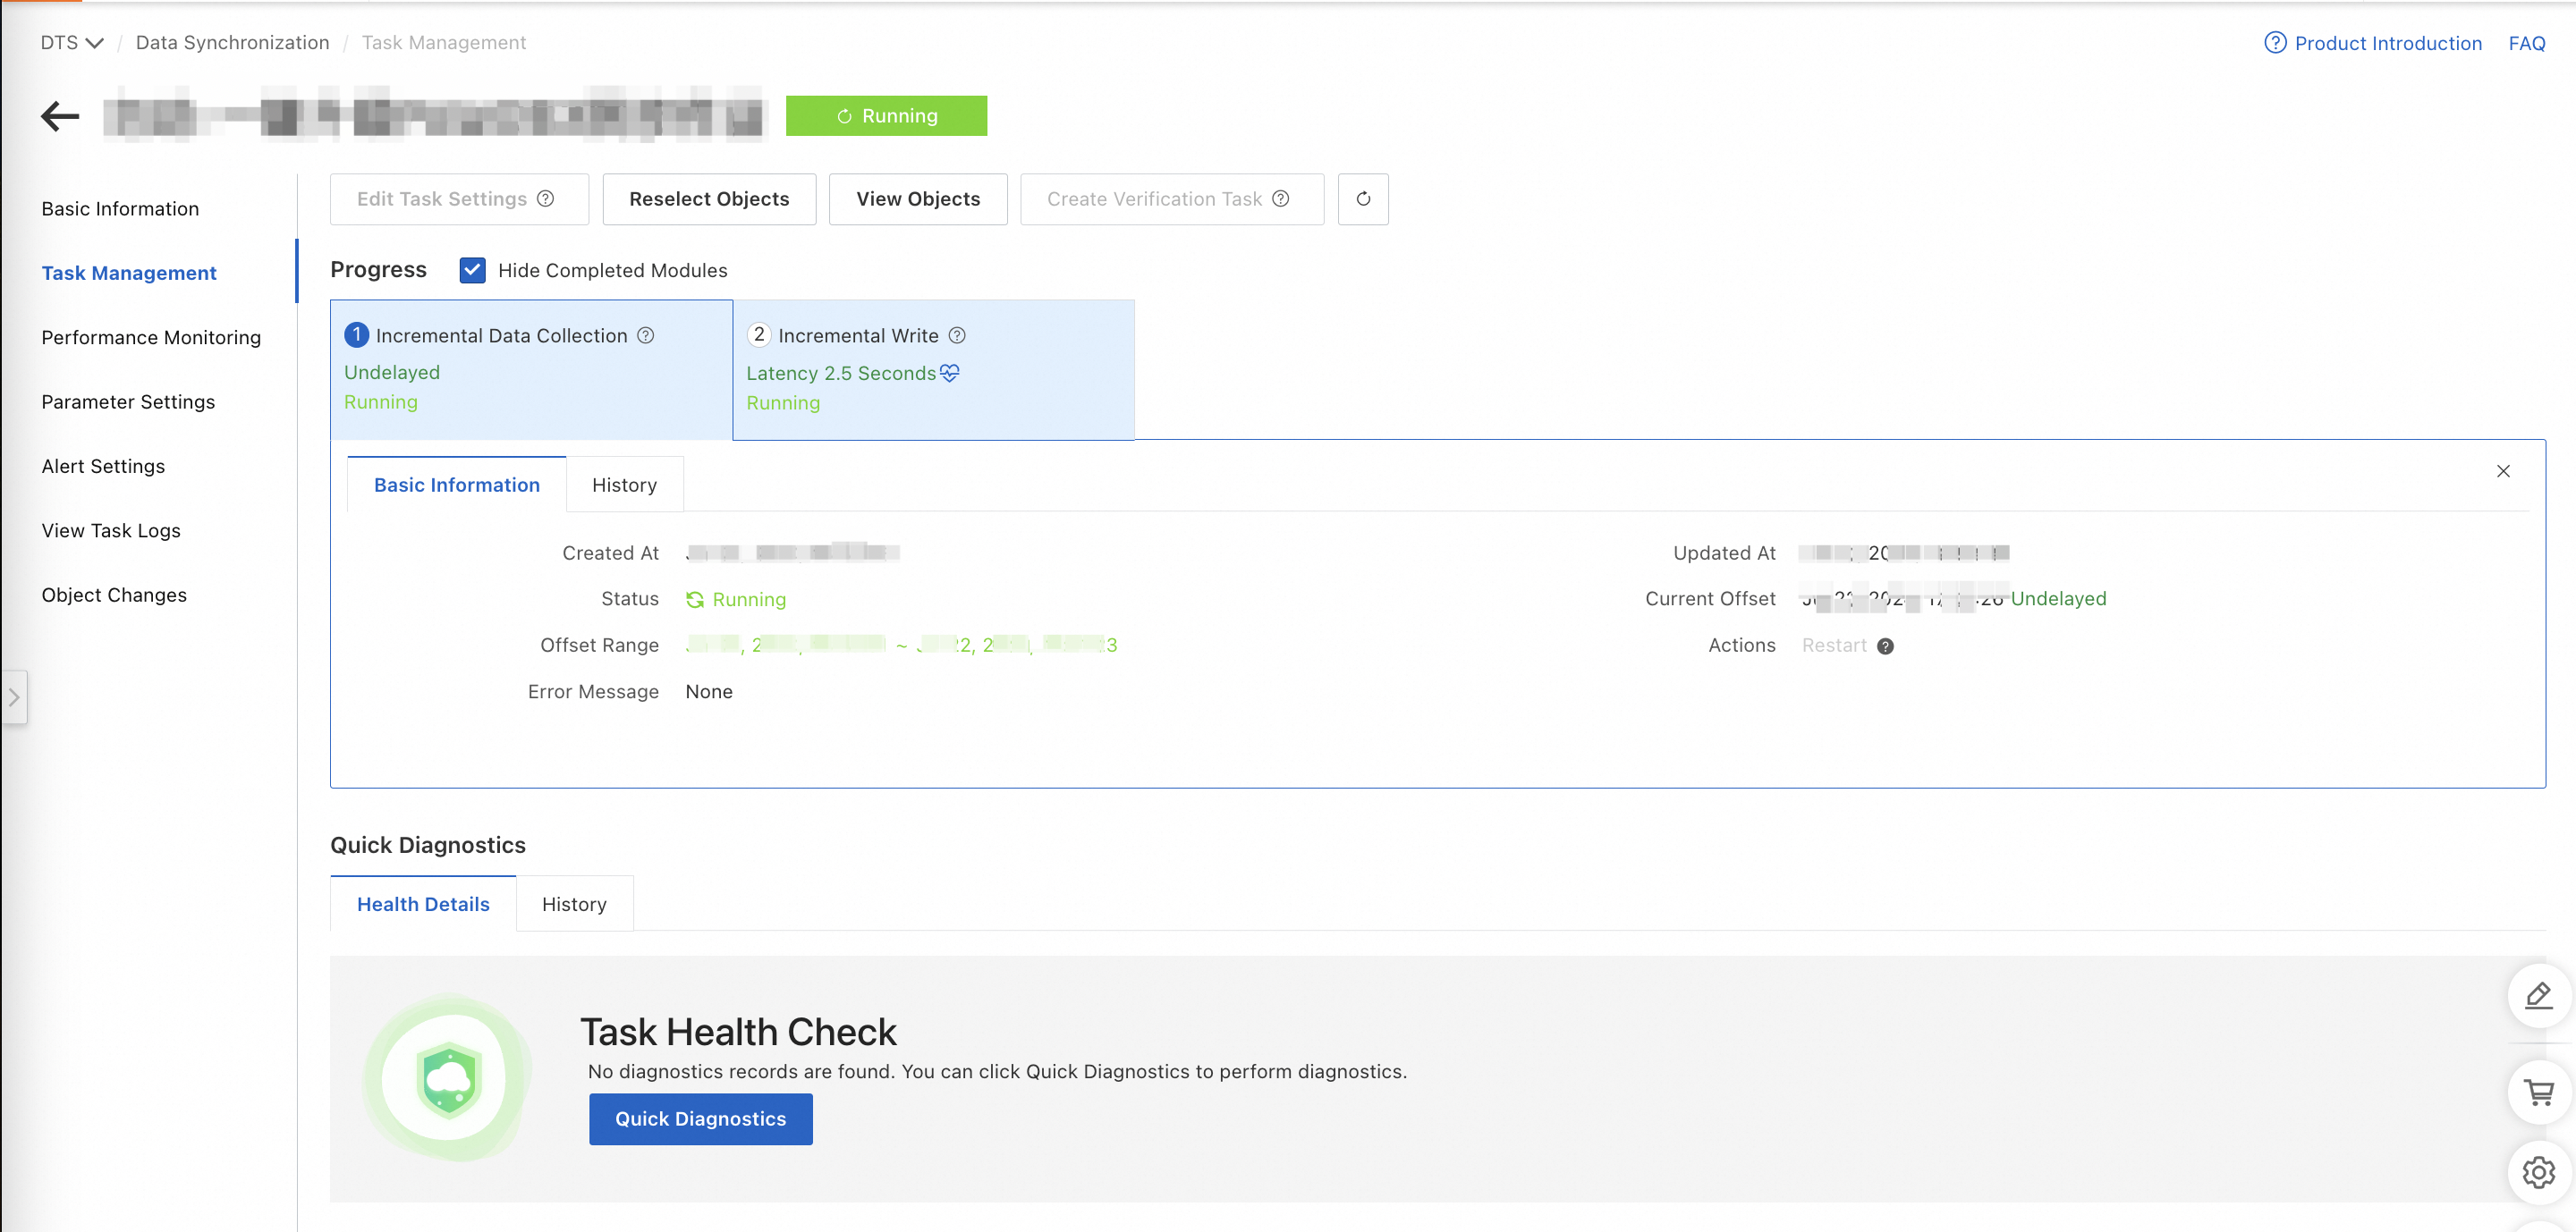Select the Incremental Write module card
The image size is (2576, 1232).
point(933,370)
